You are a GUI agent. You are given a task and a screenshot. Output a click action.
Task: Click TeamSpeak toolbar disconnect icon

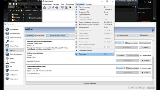point(49,7)
